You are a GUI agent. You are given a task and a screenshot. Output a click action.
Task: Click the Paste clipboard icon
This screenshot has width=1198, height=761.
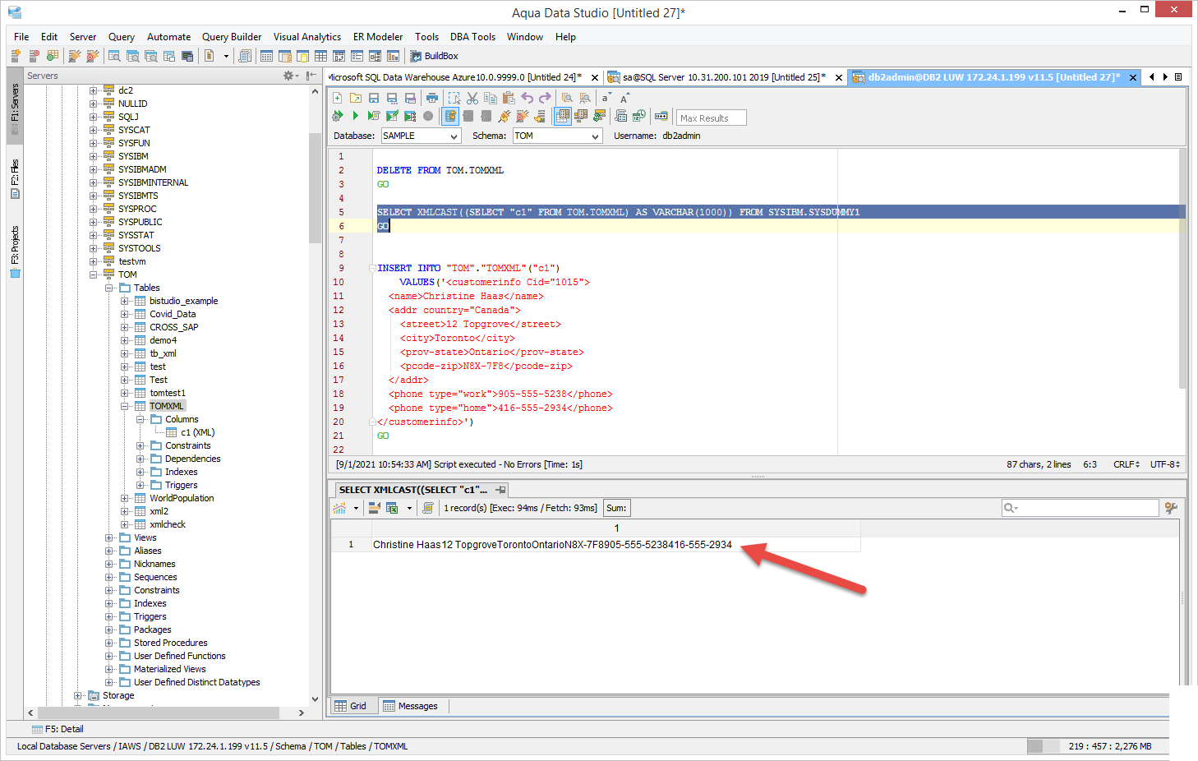(x=509, y=98)
